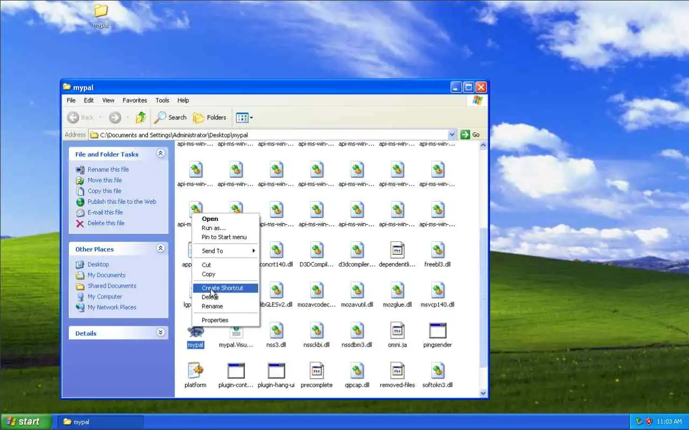Image resolution: width=689 pixels, height=430 pixels.
Task: Select qipcap.dll file
Action: click(357, 376)
